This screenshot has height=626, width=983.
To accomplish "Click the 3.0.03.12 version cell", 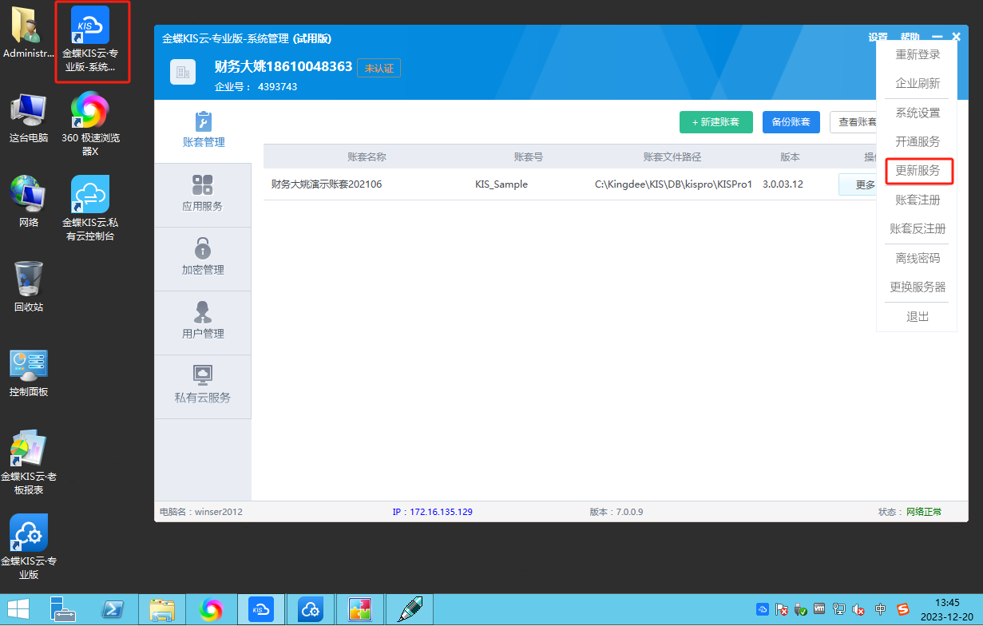I will click(x=783, y=184).
